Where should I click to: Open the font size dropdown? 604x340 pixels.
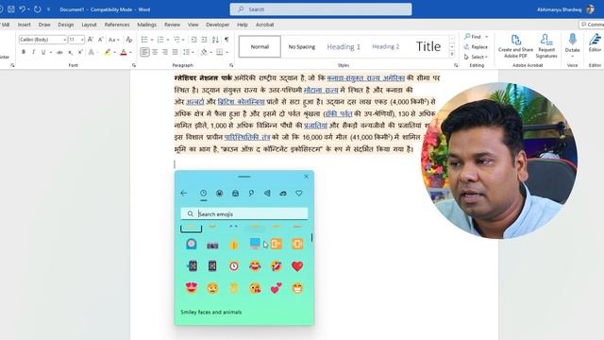click(x=82, y=40)
